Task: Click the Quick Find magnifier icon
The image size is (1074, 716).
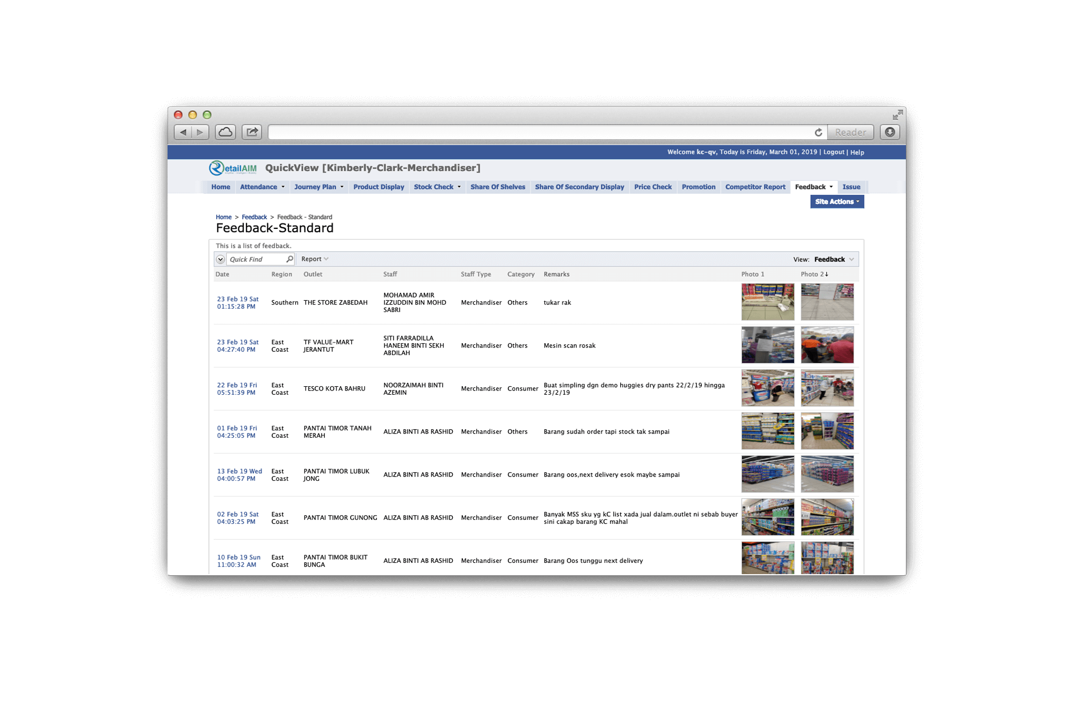Action: 289,259
